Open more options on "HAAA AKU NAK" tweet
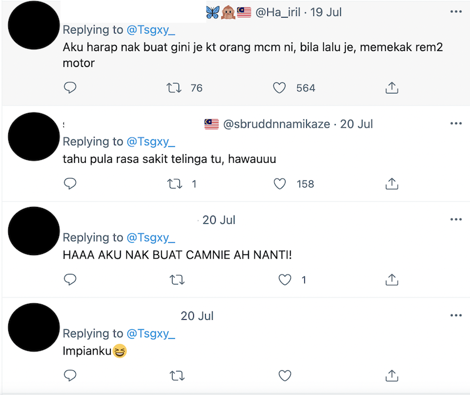Image resolution: width=470 pixels, height=395 pixels. coord(456,219)
